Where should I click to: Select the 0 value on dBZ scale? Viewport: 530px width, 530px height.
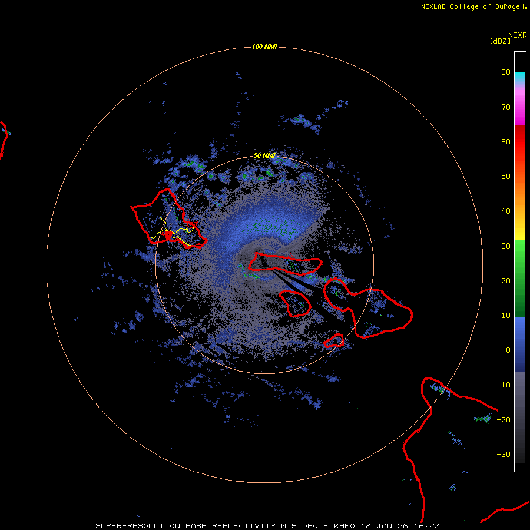(x=508, y=350)
